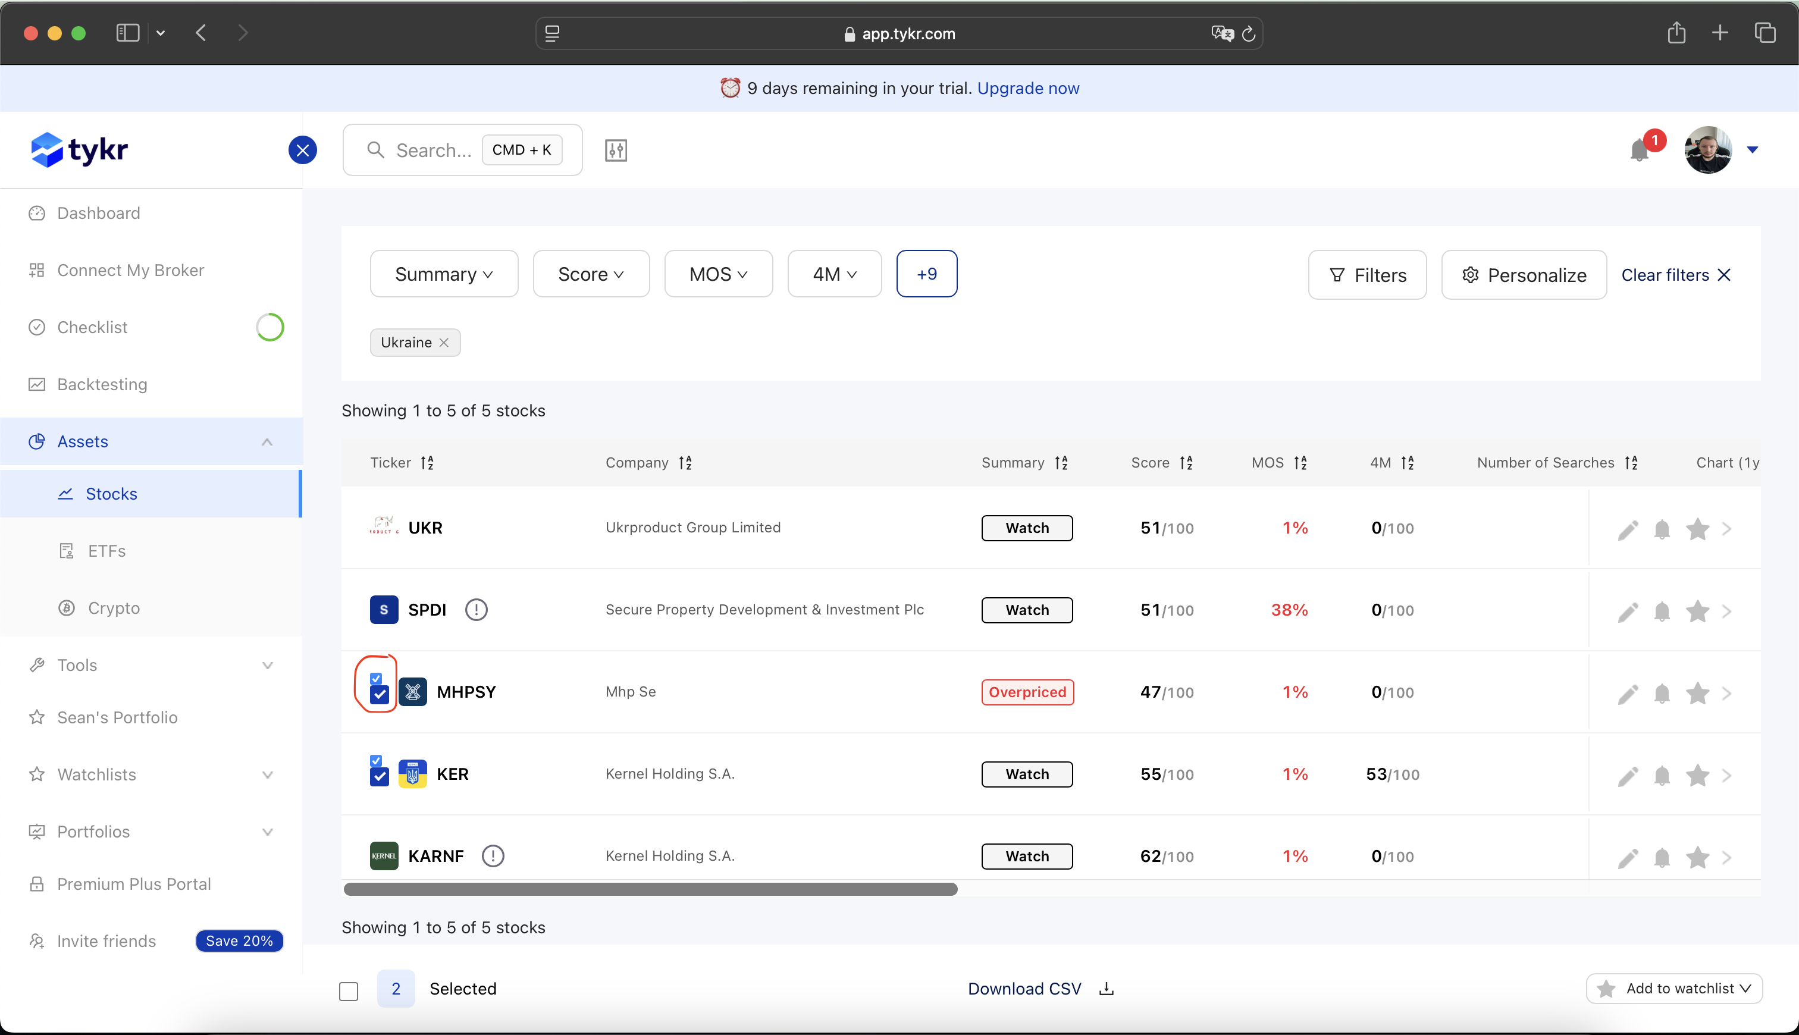Click the SPDI info warning icon
The image size is (1799, 1035).
click(477, 610)
